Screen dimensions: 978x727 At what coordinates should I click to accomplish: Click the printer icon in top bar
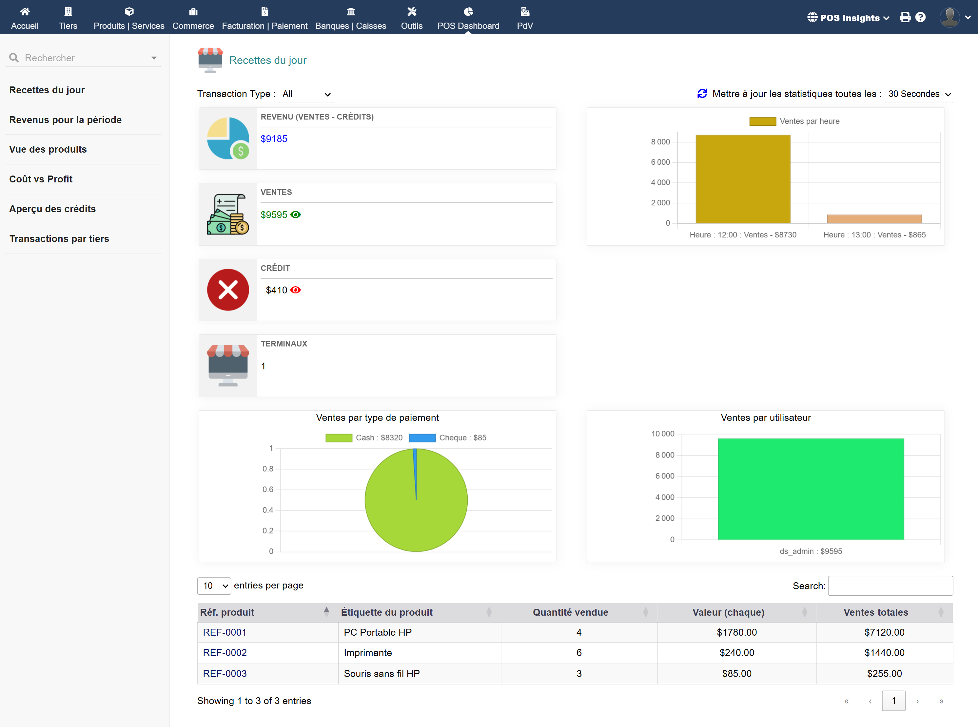(x=905, y=18)
